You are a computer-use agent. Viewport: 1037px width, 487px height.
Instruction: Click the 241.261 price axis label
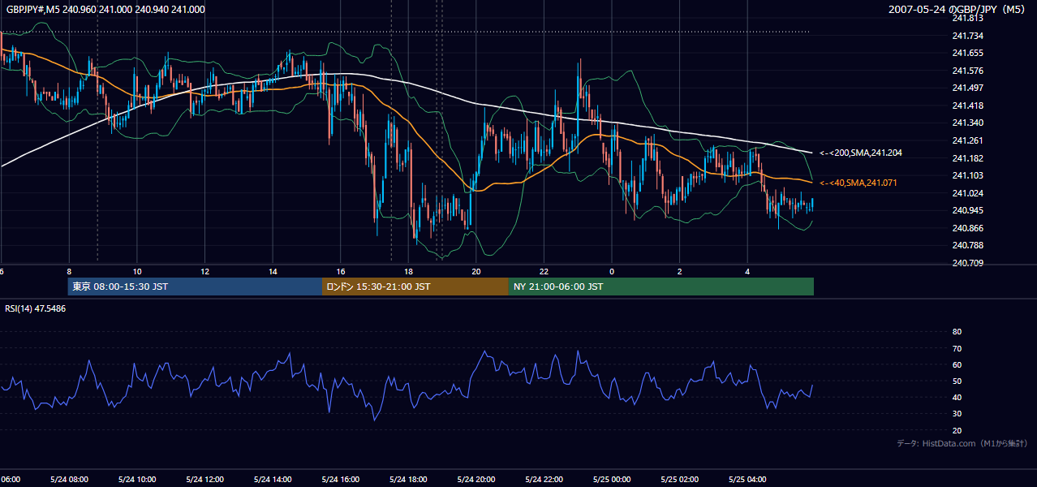[967, 140]
